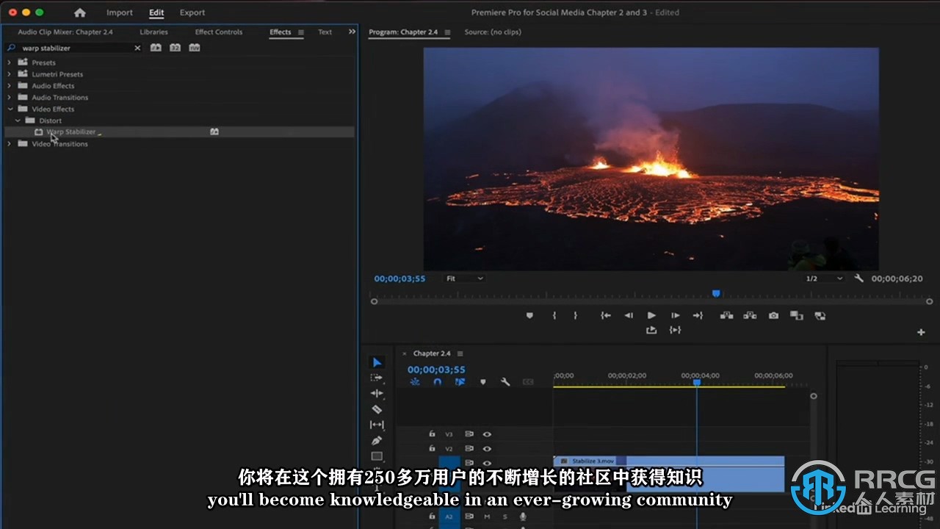Open the Button Editor plus icon

click(921, 332)
